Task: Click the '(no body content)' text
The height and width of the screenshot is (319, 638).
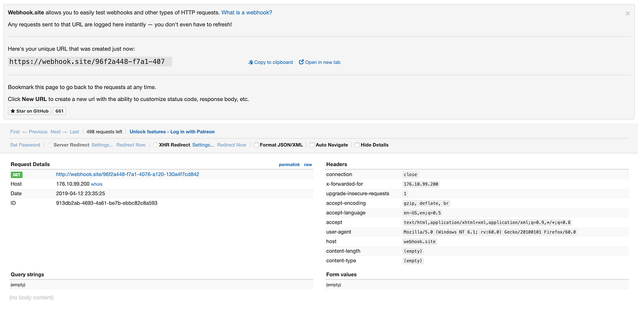Action: pyautogui.click(x=31, y=298)
